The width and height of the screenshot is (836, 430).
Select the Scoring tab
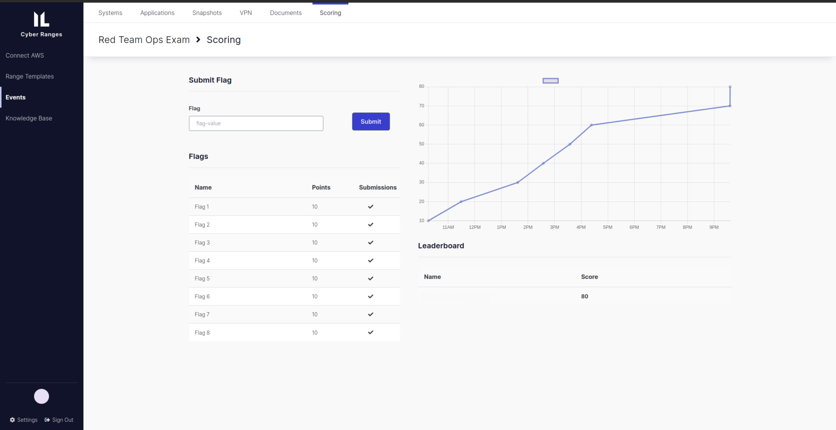[330, 13]
